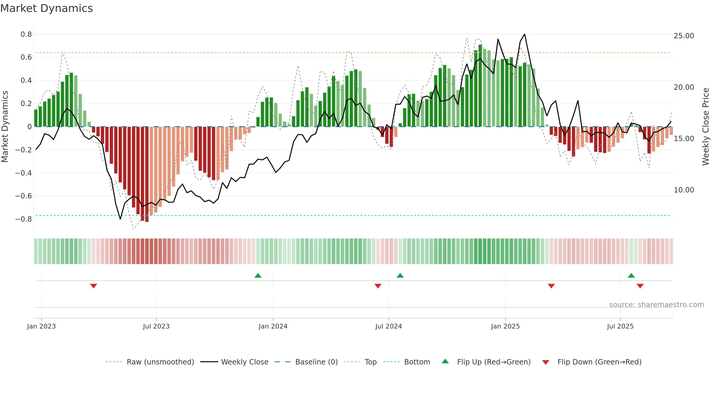This screenshot has width=714, height=401.
Task: Click the −0.8 left axis tick label
Action: point(24,219)
